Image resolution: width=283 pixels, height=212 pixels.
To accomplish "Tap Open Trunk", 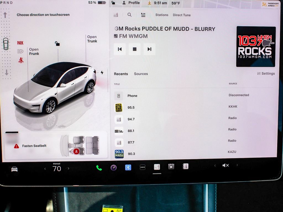I will point(92,39).
